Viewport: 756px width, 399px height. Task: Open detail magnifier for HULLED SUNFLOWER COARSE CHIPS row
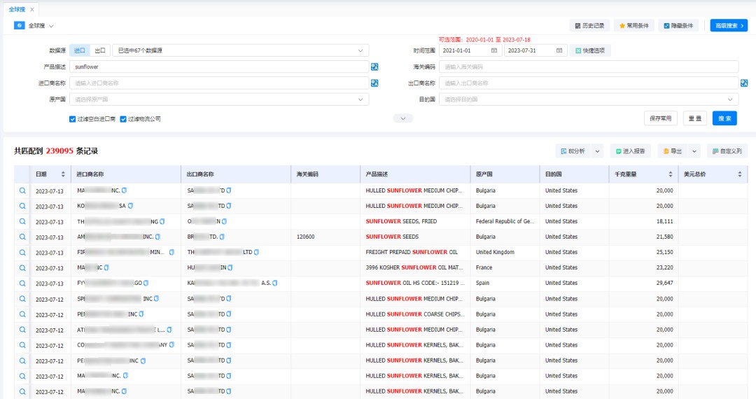pos(22,314)
